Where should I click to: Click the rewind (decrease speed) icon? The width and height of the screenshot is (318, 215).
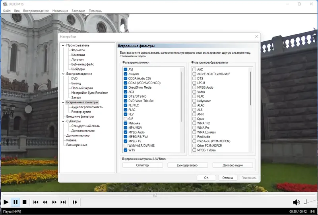coord(45,202)
